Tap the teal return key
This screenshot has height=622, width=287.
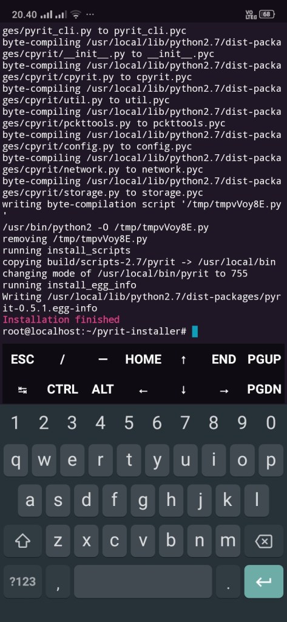[263, 581]
